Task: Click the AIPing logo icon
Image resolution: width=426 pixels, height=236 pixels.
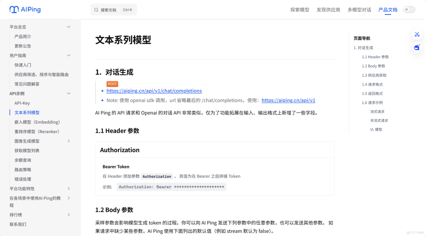Action: pyautogui.click(x=13, y=9)
